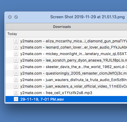This screenshot has height=122, width=127.
Task: Click the Today group header
Action: click(12, 34)
